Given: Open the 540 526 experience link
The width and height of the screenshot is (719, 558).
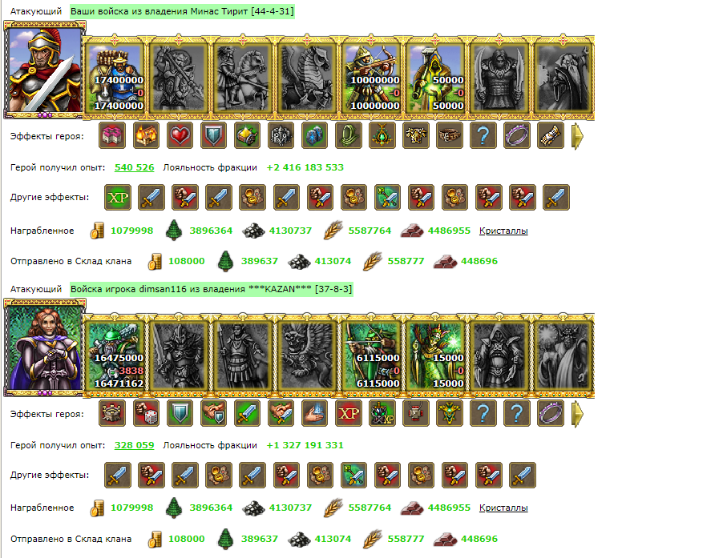Looking at the screenshot, I should [x=135, y=167].
